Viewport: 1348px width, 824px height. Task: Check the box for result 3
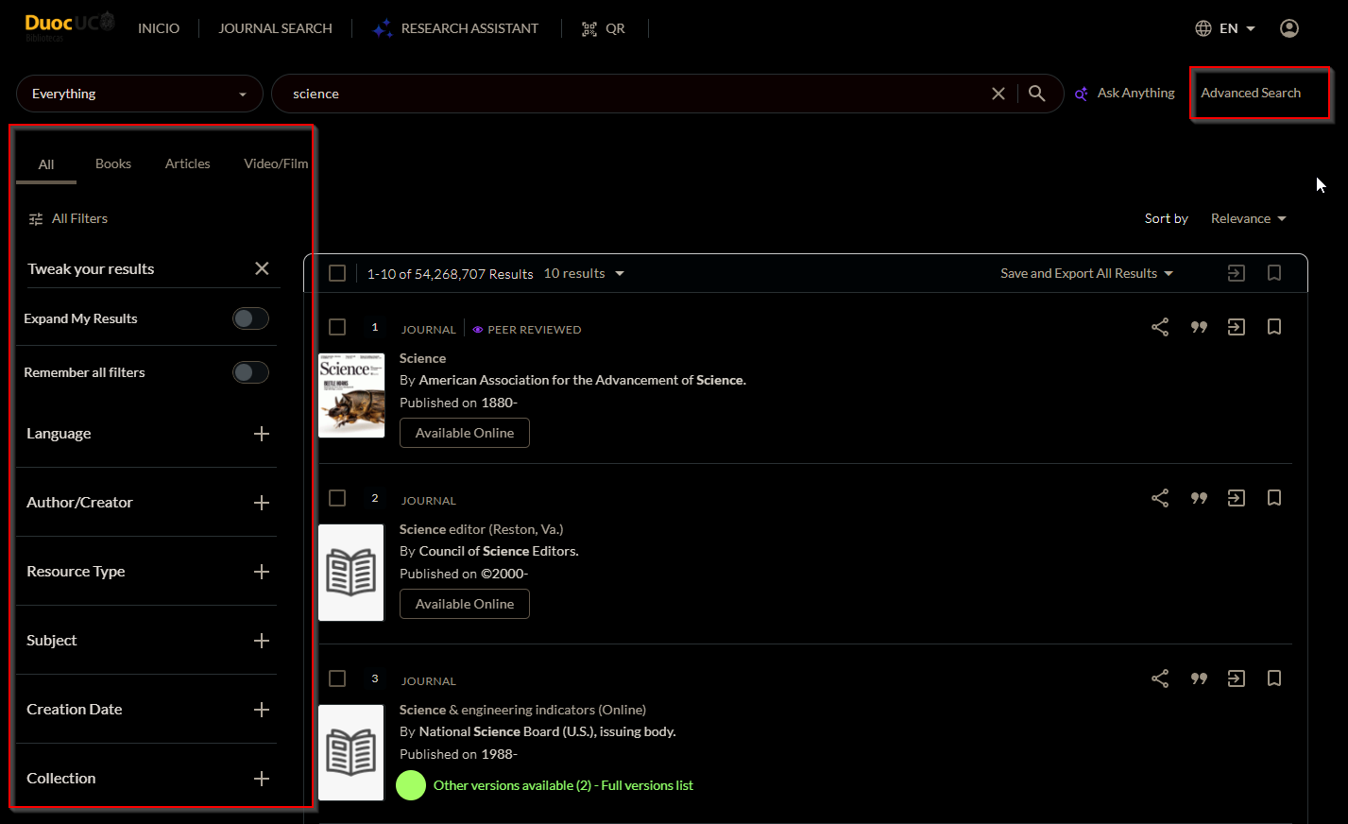pyautogui.click(x=337, y=678)
